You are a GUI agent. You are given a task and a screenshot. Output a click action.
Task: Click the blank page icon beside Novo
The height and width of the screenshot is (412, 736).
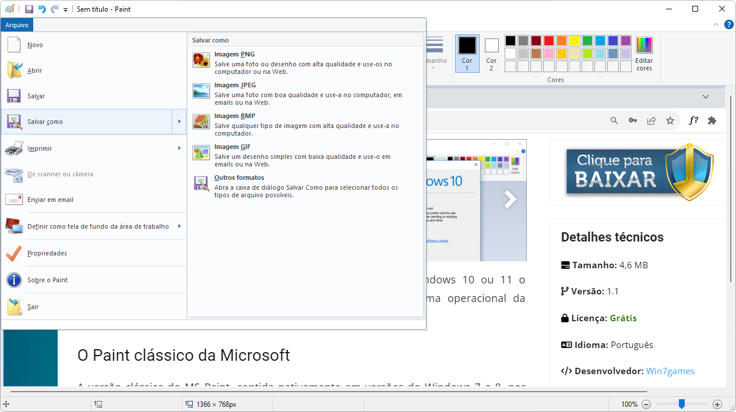click(x=14, y=45)
